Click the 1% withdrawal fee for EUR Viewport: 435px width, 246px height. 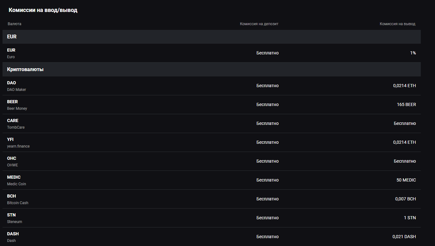[413, 53]
